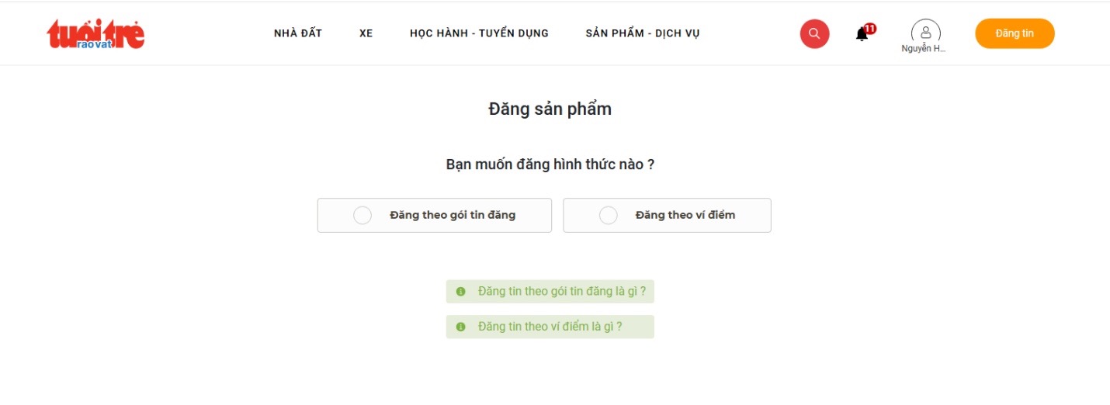Click the Đăng theo gói tin đăng label
Viewport: 1110px width, 405px height.
pyautogui.click(x=453, y=215)
